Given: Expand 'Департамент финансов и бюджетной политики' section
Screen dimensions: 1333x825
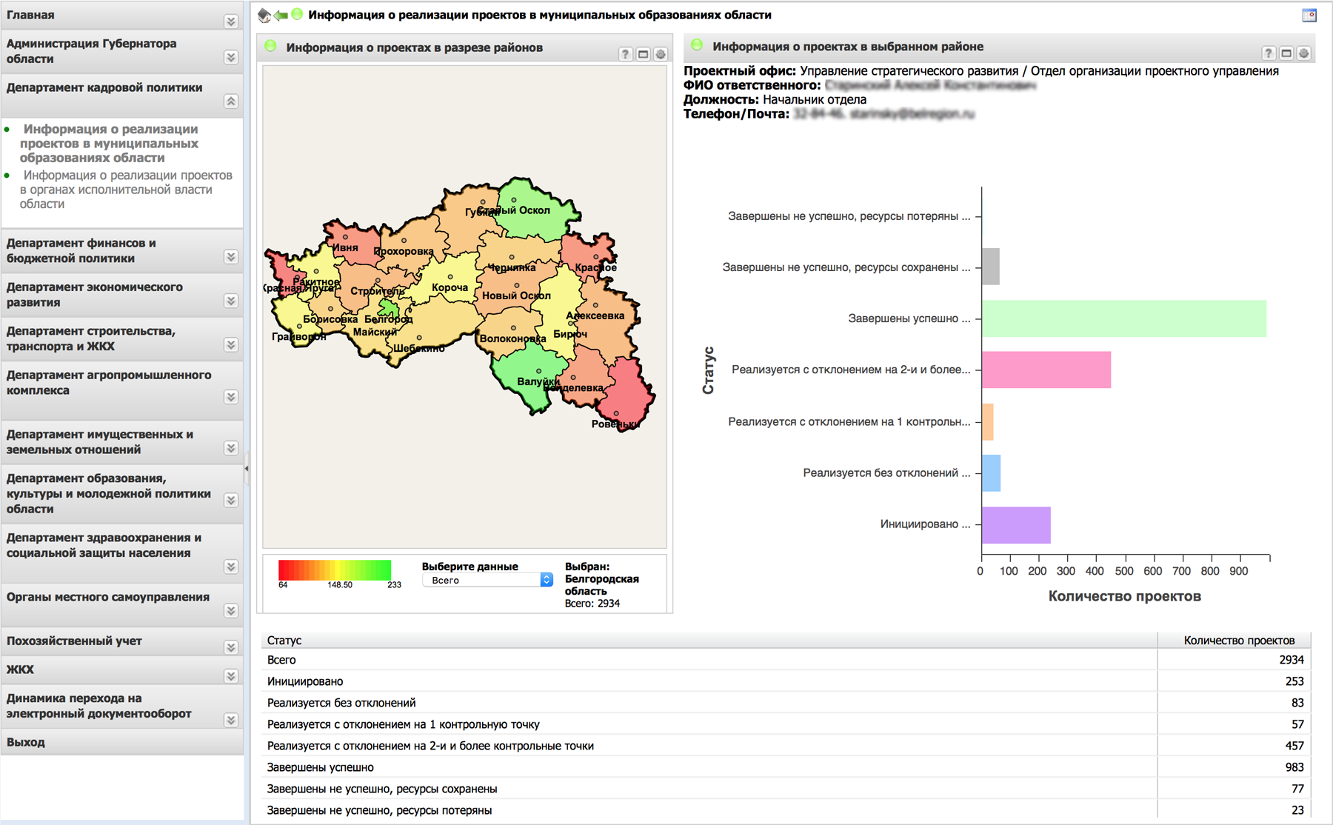Looking at the screenshot, I should coord(231,257).
